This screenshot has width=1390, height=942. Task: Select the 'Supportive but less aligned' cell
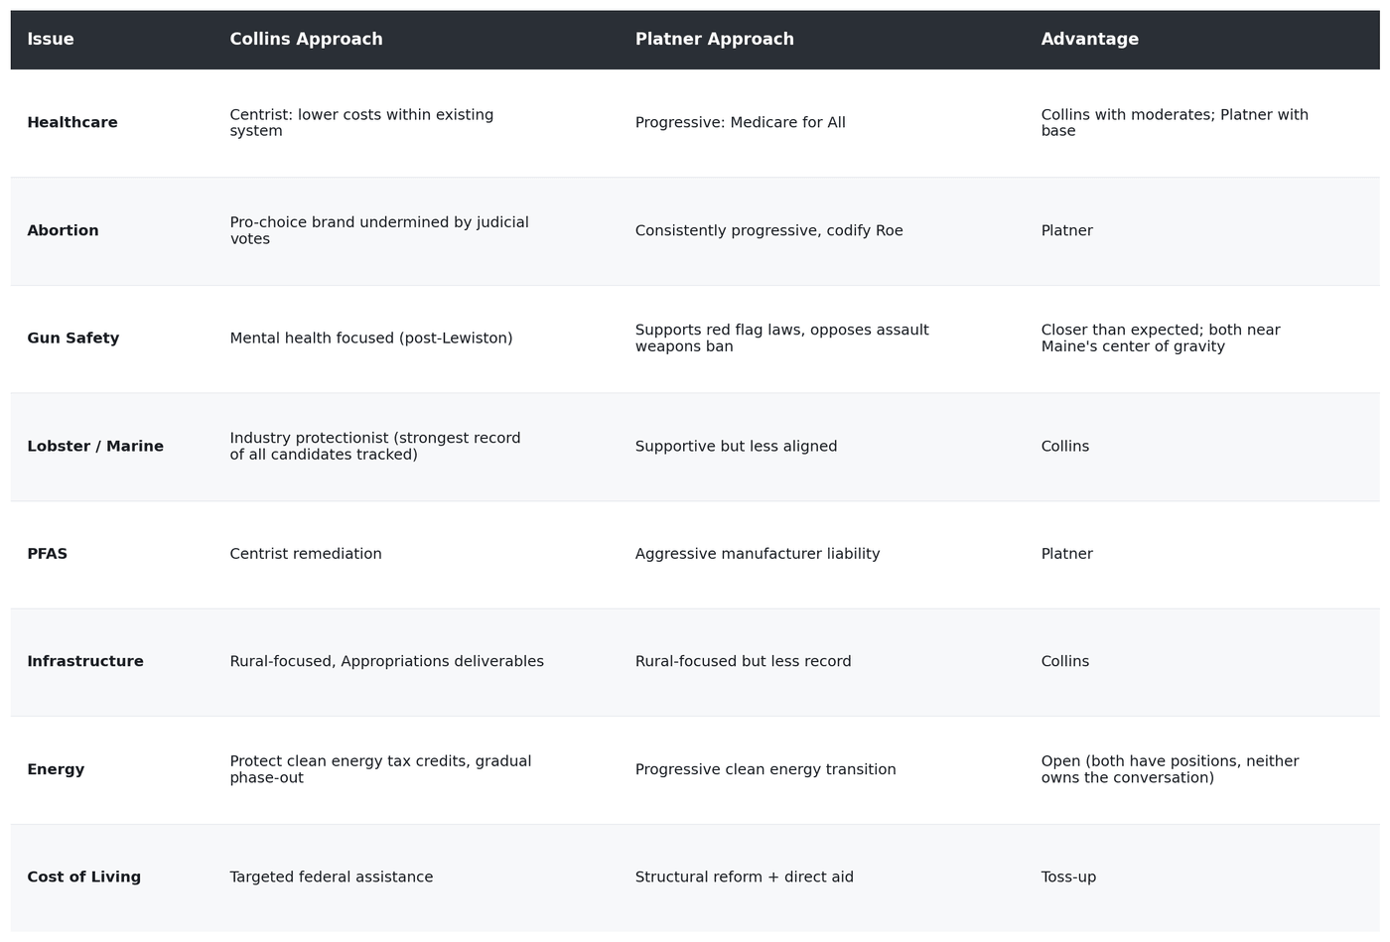pyautogui.click(x=737, y=447)
